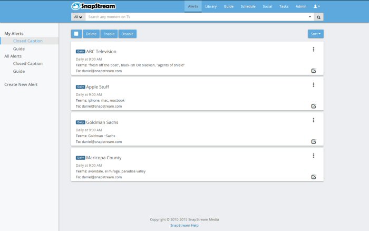Screen dimensions: 369x231
Task: Click the Disable button
Action: click(128, 34)
